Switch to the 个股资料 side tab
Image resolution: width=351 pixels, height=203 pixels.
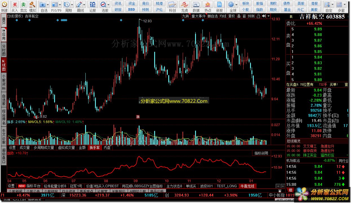pos(4,82)
